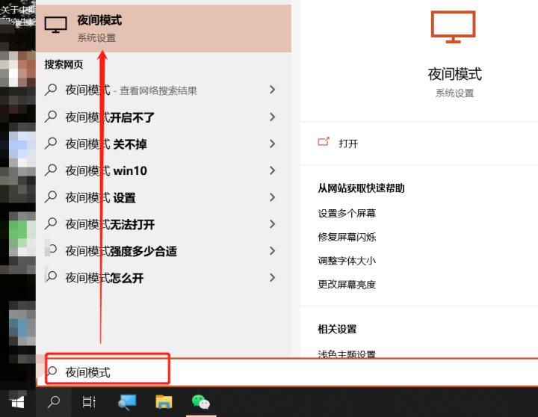The height and width of the screenshot is (417, 538).
Task: Select the 夜间模式开启不了 suggestion
Action: pos(164,117)
